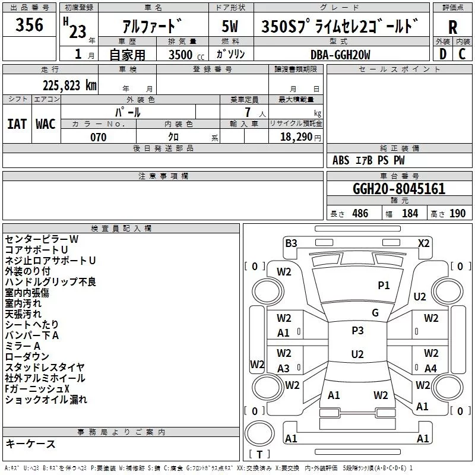
Task: Click the B3 damage mark on diagram
Action: [291, 243]
